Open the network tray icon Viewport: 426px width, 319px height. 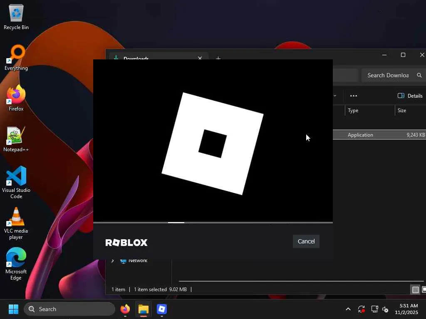coord(375,309)
